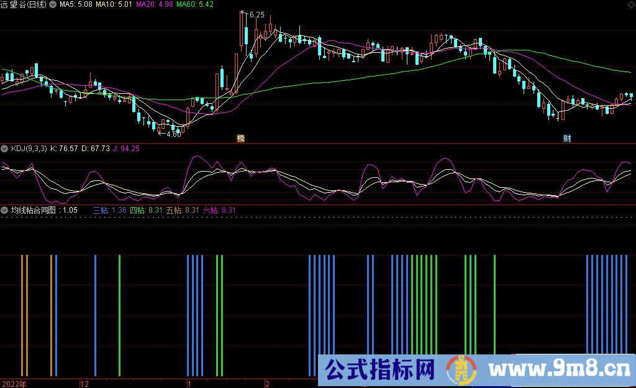The height and width of the screenshot is (388, 636).
Task: Click the 财 marker icon
Action: (567, 139)
